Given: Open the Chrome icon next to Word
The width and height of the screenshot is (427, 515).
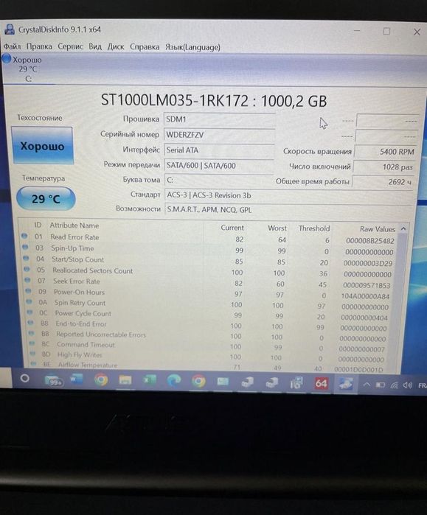Looking at the screenshot, I should (101, 380).
